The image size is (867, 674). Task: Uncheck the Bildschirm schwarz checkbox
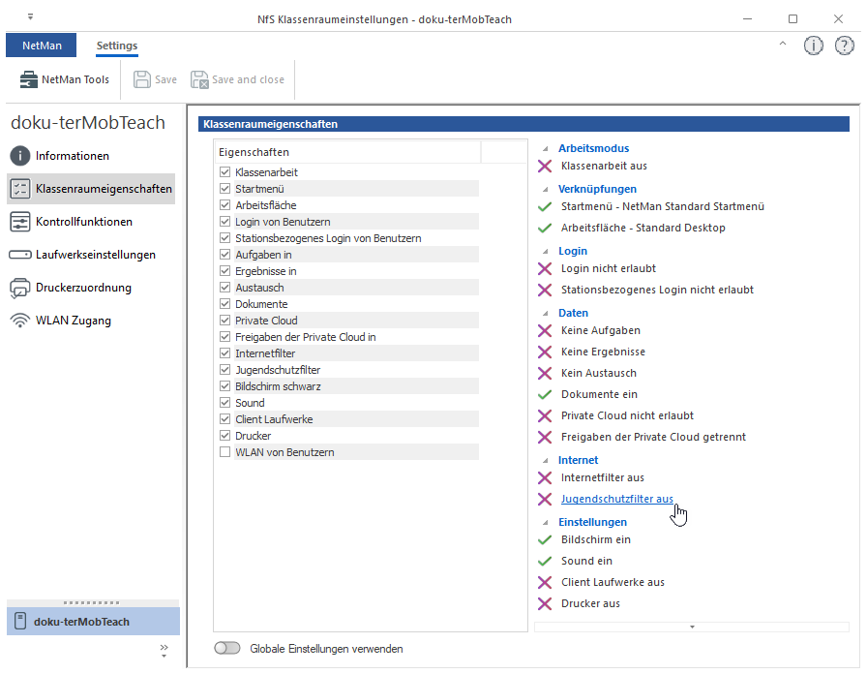click(x=225, y=386)
